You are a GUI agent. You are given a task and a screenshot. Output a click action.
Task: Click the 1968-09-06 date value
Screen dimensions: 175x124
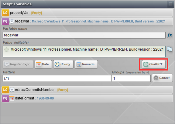pos(45,98)
